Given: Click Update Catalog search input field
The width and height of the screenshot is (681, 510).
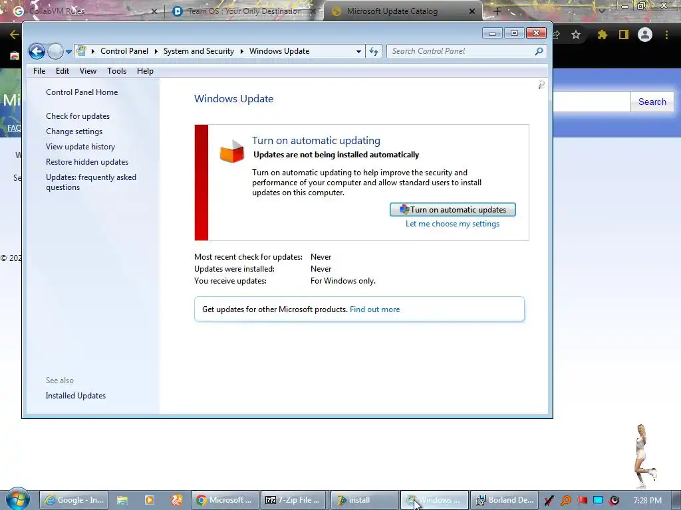Looking at the screenshot, I should 591,102.
